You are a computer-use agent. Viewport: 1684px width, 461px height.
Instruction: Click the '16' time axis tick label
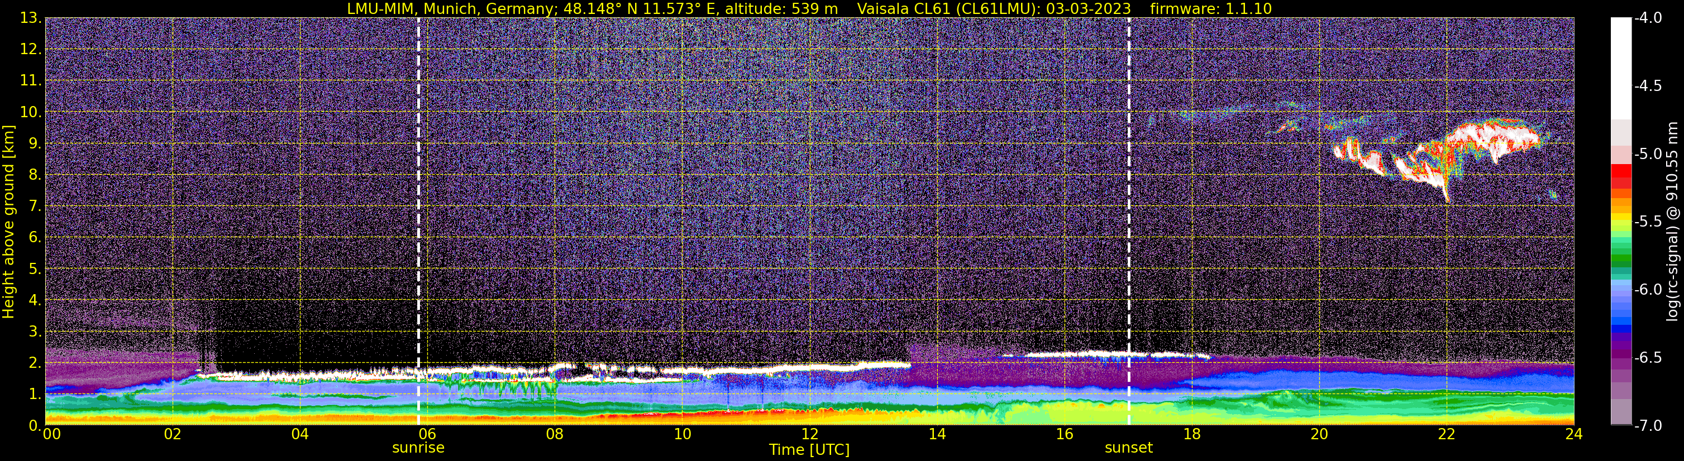pos(1065,434)
